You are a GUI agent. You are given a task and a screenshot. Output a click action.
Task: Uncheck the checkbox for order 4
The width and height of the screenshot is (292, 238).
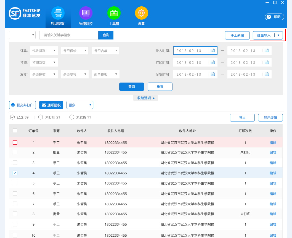[x=15, y=173]
